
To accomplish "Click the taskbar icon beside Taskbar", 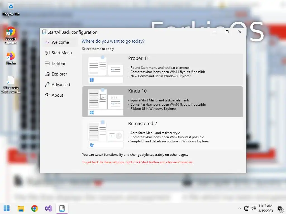I will tap(47, 63).
